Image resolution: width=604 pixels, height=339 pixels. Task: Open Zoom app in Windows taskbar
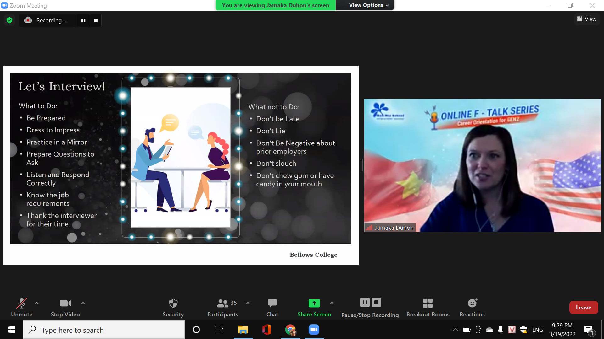point(314,330)
